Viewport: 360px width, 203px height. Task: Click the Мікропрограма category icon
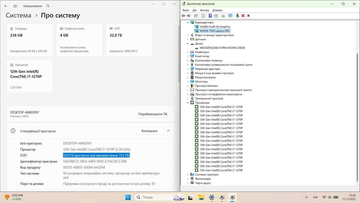[x=192, y=77]
